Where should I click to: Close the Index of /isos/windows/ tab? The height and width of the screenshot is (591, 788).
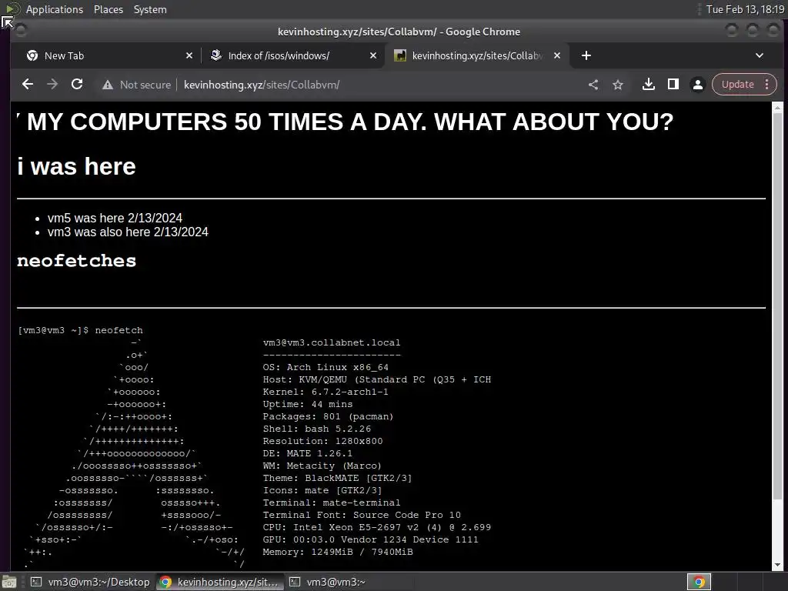pos(373,55)
